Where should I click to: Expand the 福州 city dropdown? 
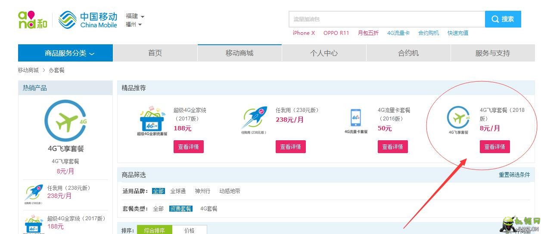pos(134,25)
